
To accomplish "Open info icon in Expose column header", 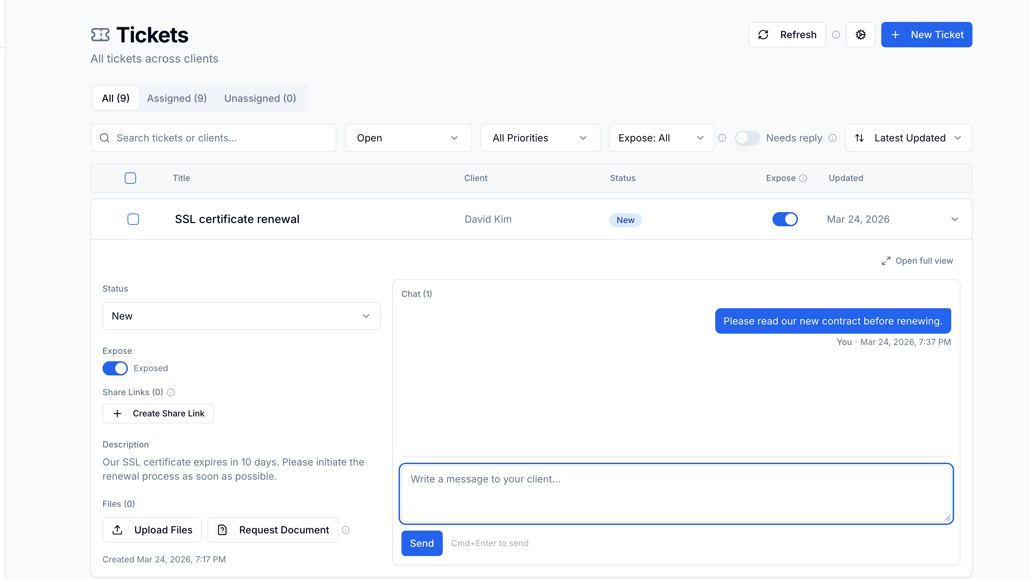I will pyautogui.click(x=803, y=178).
